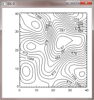Click the y-axis tick label 30
The width and height of the screenshot is (94, 100).
pyautogui.click(x=17, y=31)
